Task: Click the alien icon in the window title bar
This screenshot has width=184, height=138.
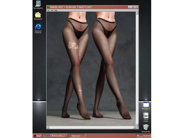Action: pyautogui.click(x=48, y=7)
